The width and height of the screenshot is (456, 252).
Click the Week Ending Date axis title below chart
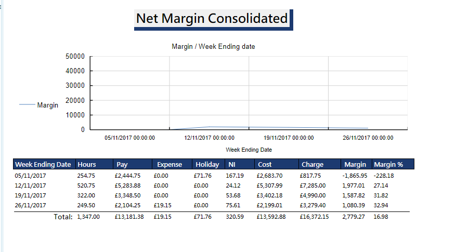click(249, 150)
